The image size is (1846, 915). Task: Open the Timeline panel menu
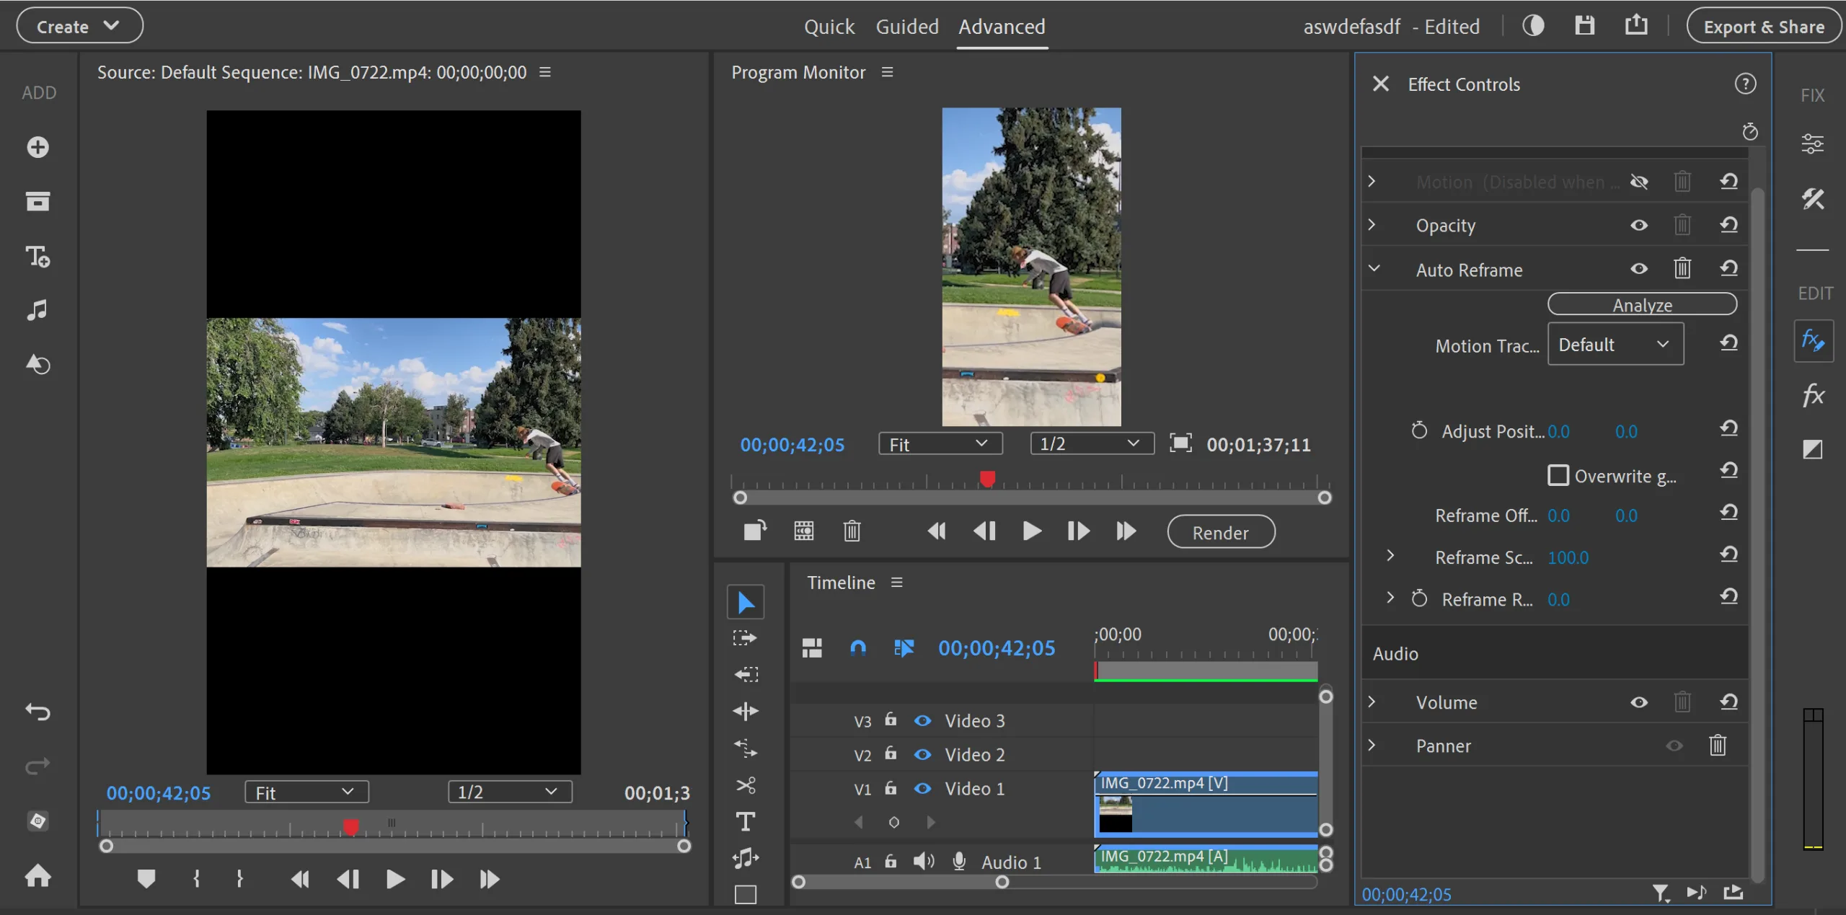pyautogui.click(x=896, y=583)
